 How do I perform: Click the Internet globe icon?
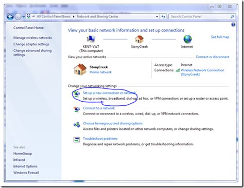187,39
